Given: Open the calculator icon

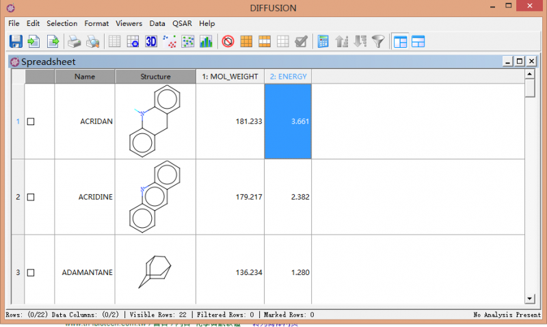Looking at the screenshot, I should 323,42.
